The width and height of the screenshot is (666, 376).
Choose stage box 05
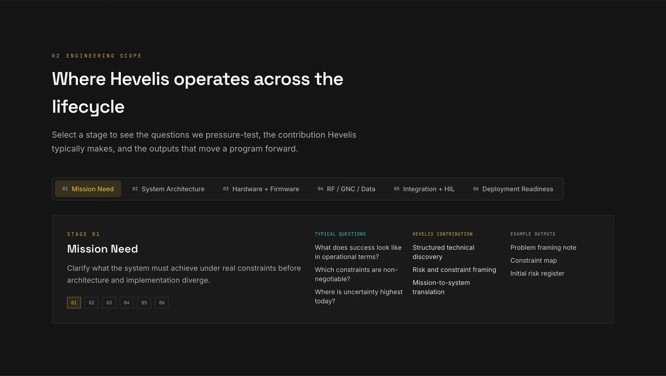point(144,303)
